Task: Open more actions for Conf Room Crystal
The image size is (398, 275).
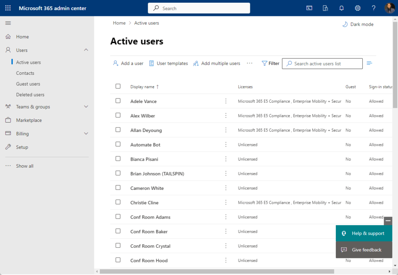Action: pyautogui.click(x=226, y=246)
